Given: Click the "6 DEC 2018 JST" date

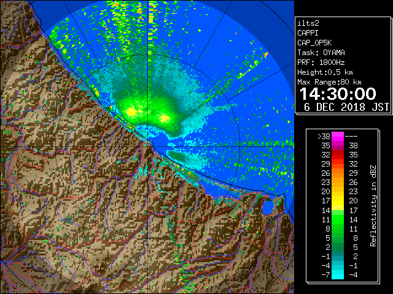Looking at the screenshot, I should coord(346,107).
